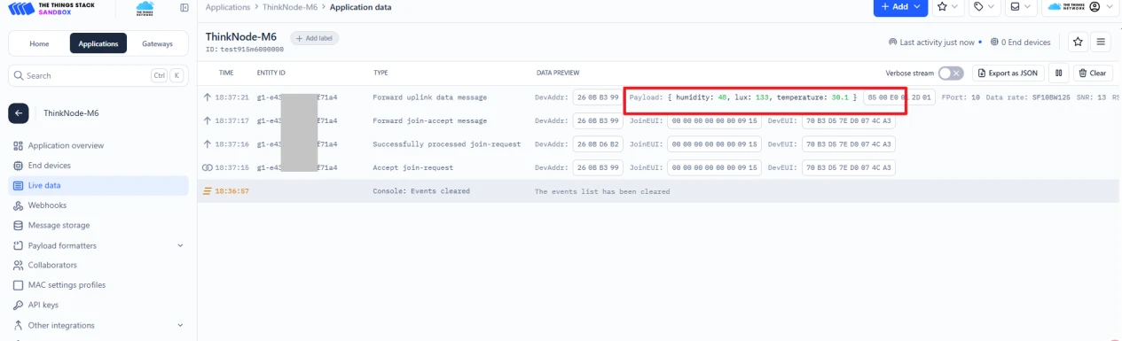The image size is (1122, 341).
Task: Click Clear events button
Action: point(1093,74)
